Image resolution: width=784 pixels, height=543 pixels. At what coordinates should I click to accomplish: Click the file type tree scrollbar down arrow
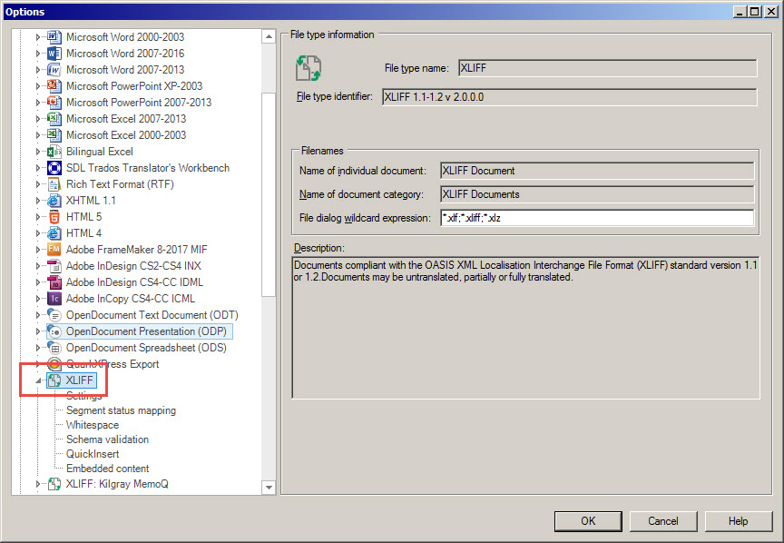[x=269, y=488]
